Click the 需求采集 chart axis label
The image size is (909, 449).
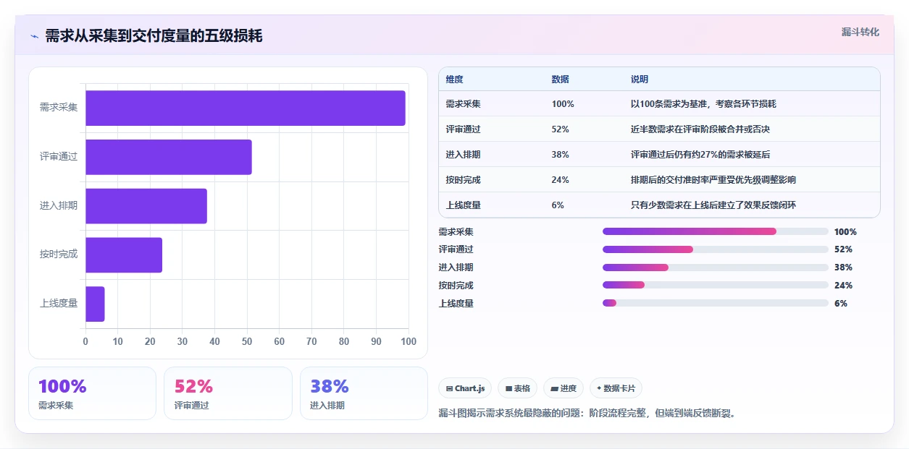(x=59, y=108)
